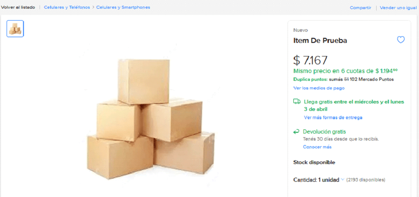Open Celulares y Teléfonos breadcrumb
The width and height of the screenshot is (419, 197).
67,7
